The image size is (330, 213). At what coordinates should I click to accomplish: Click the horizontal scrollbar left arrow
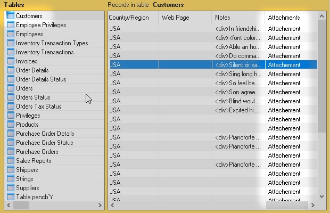coord(113,204)
